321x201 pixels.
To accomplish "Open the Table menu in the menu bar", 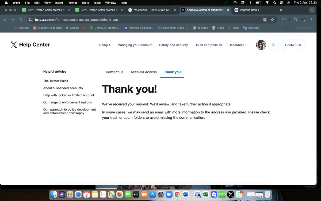I will [x=97, y=3].
